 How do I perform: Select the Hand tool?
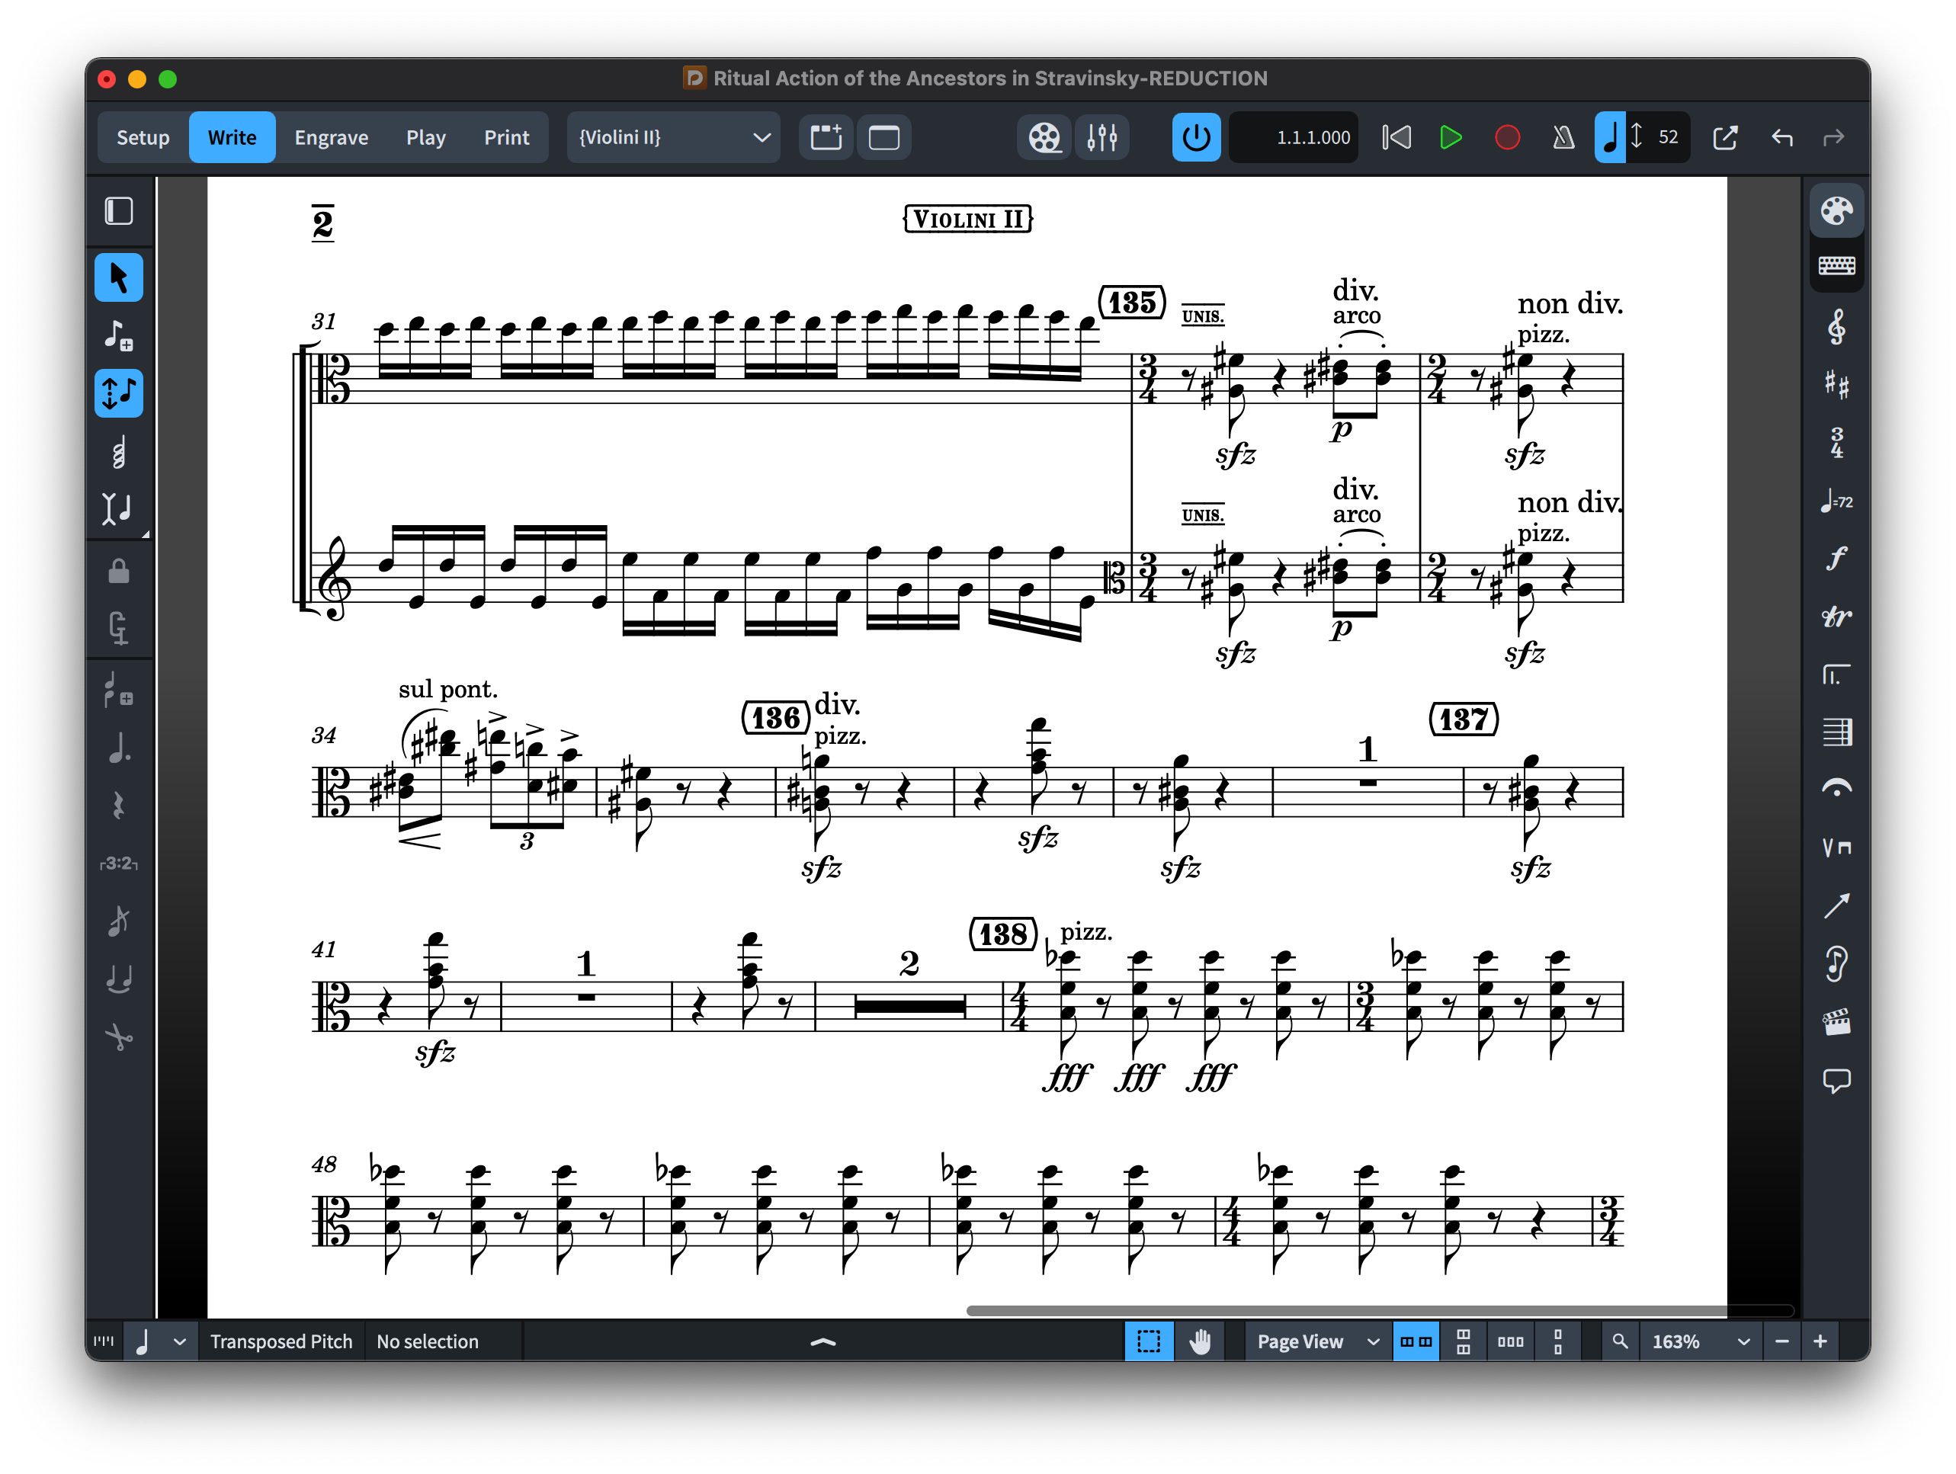click(x=1199, y=1341)
